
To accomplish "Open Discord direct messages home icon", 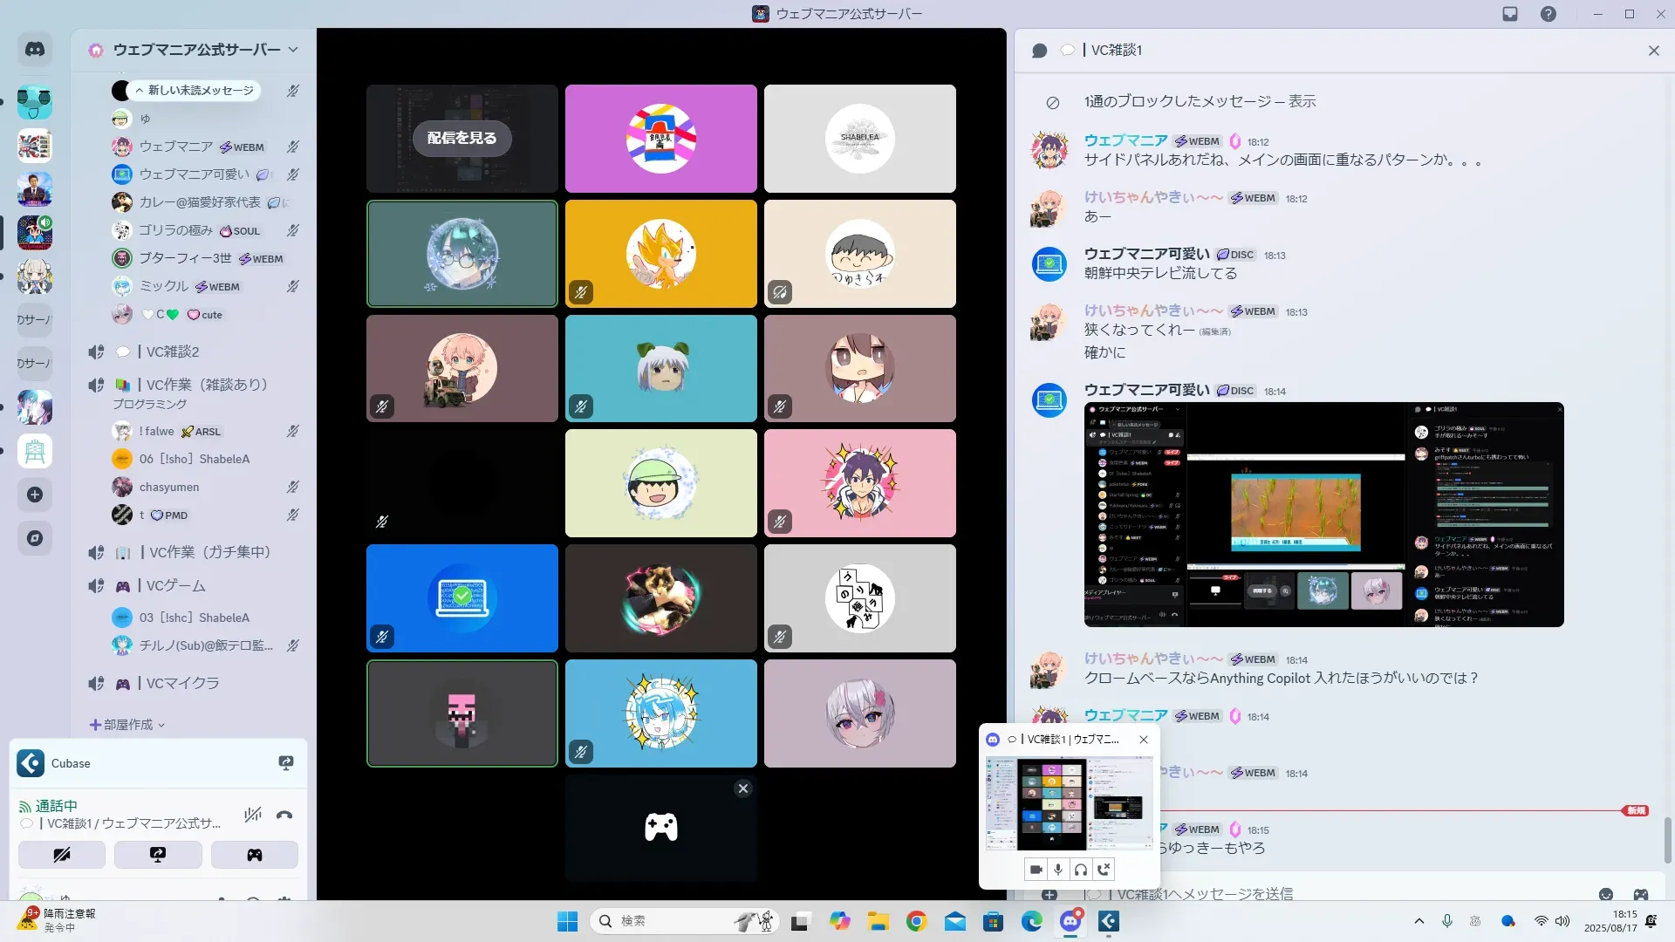I will tap(35, 50).
